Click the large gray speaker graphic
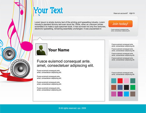Viewport: 146px width, 113px height. point(20,69)
